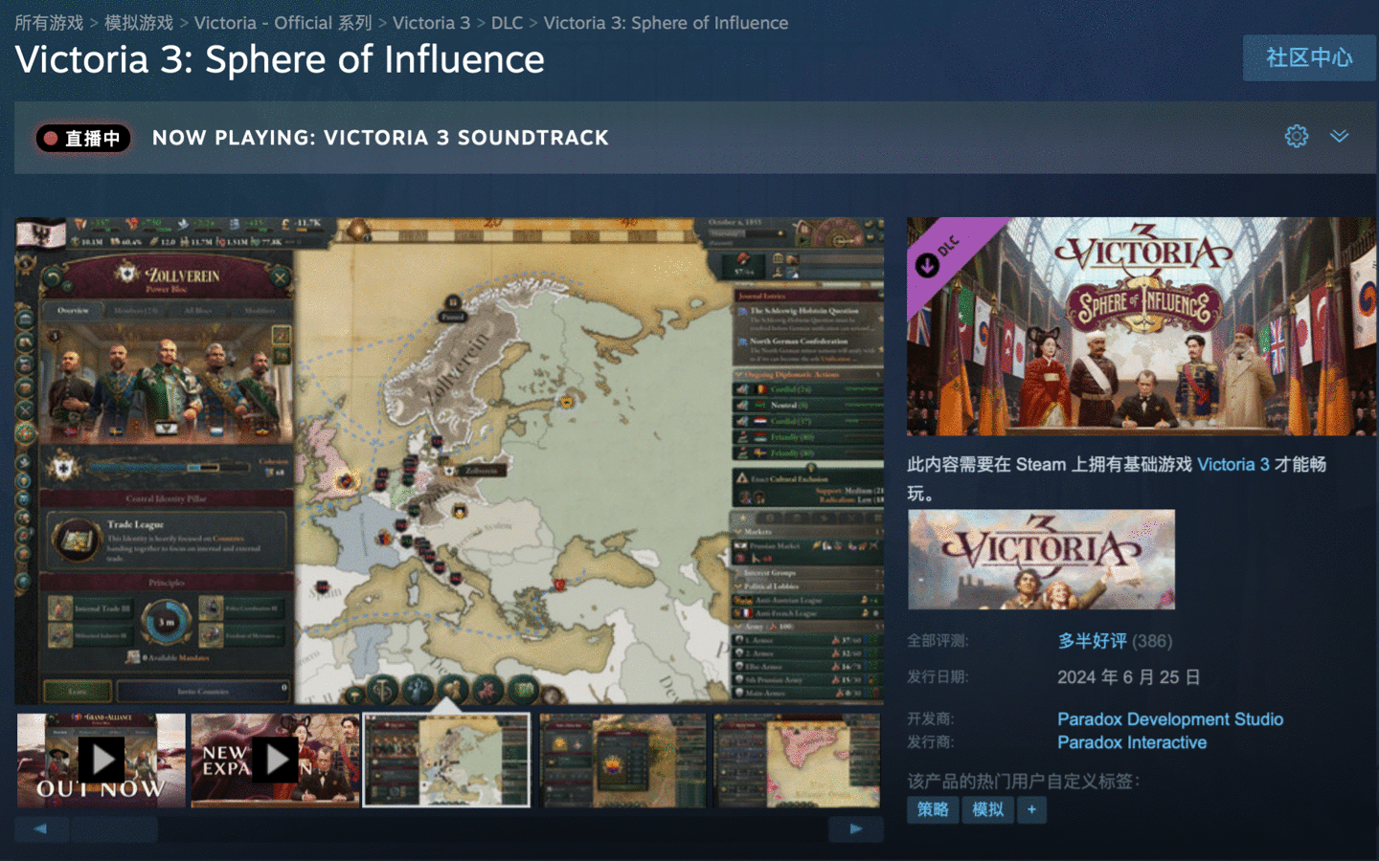Add a tag with plus button

[1031, 809]
